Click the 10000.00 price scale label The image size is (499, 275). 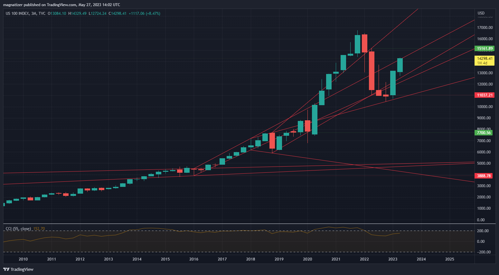pyautogui.click(x=485, y=107)
